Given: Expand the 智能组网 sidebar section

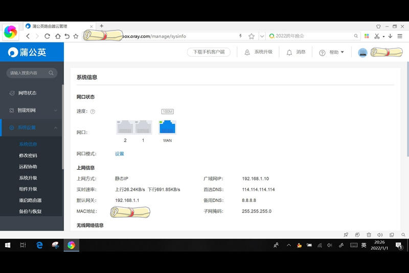Looking at the screenshot, I should (x=31, y=110).
